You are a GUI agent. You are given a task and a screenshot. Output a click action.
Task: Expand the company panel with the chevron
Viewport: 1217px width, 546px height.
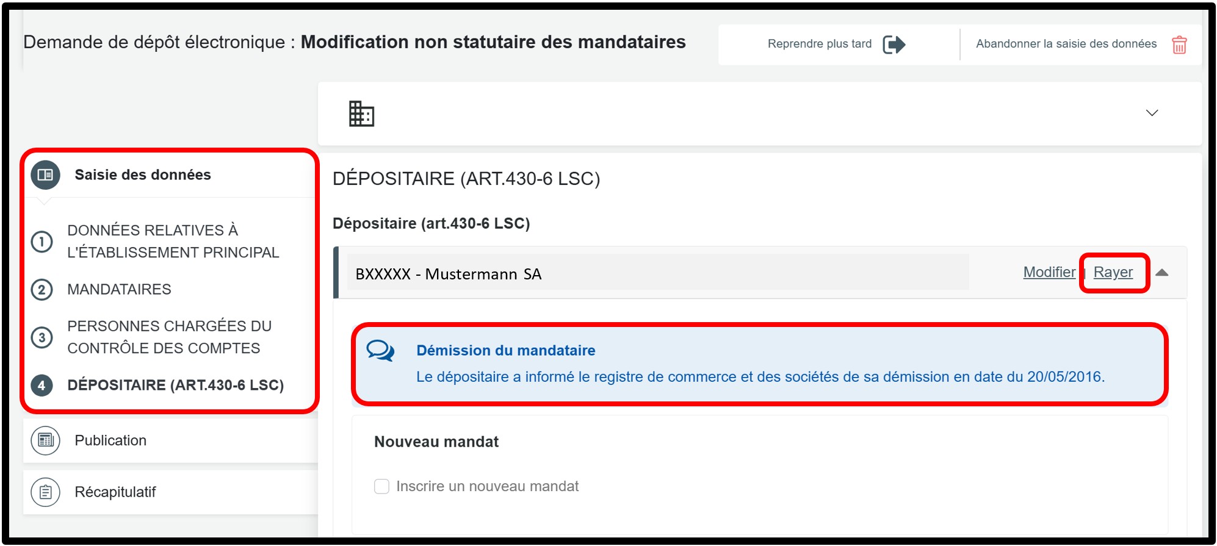pos(1152,113)
